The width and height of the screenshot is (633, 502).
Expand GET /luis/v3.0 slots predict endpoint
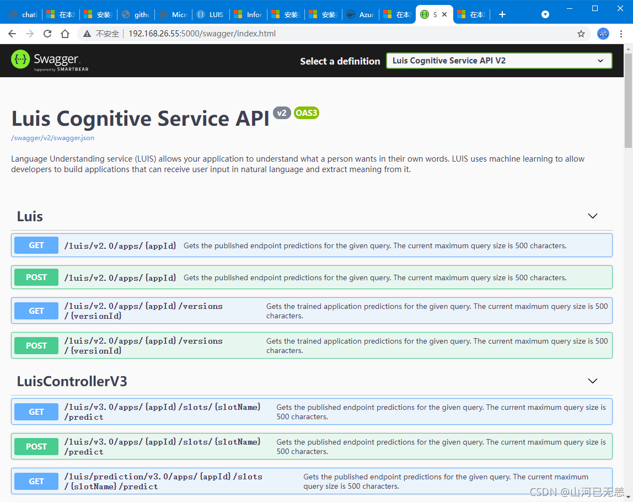pyautogui.click(x=312, y=412)
